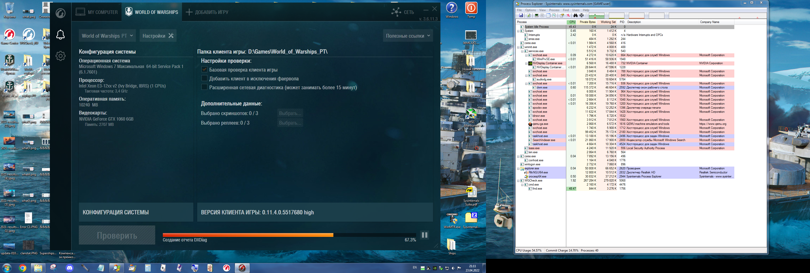Open the WGCheck_RU desktop shortcut

29,36
